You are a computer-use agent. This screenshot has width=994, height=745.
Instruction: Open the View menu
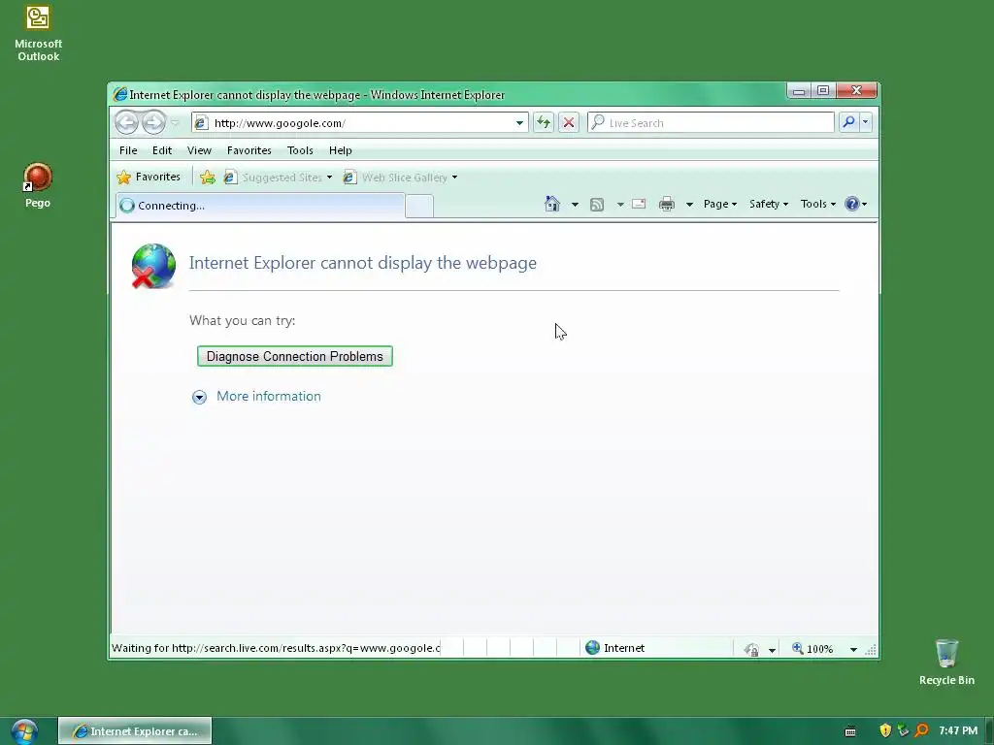[x=199, y=150]
